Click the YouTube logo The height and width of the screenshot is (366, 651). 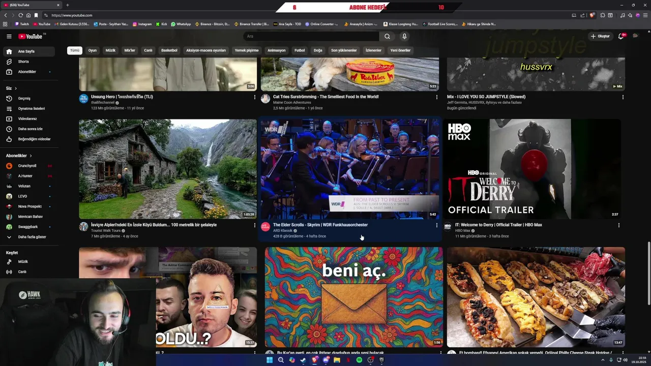(31, 36)
